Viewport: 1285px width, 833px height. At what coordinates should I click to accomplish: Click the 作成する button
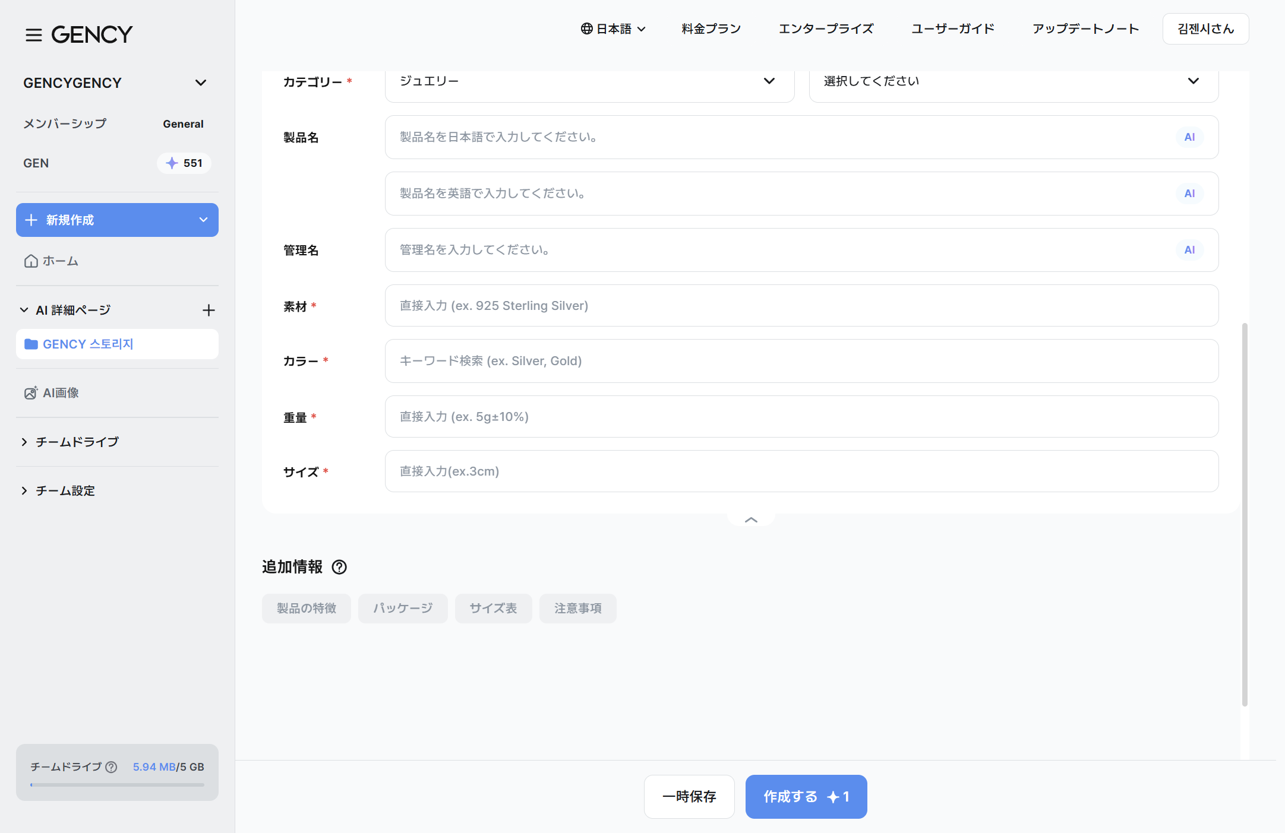point(806,797)
